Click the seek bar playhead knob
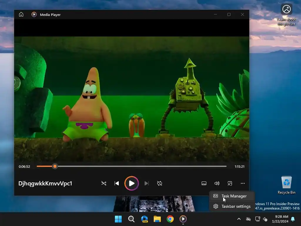The image size is (301, 226). [55, 166]
